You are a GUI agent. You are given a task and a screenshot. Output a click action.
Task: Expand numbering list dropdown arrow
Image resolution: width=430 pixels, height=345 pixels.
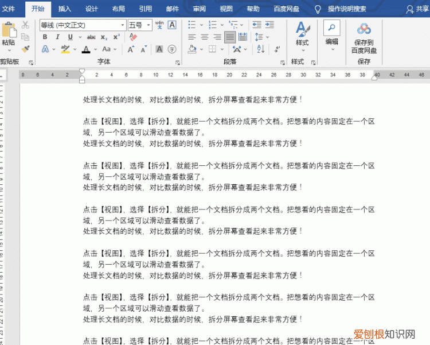point(222,25)
